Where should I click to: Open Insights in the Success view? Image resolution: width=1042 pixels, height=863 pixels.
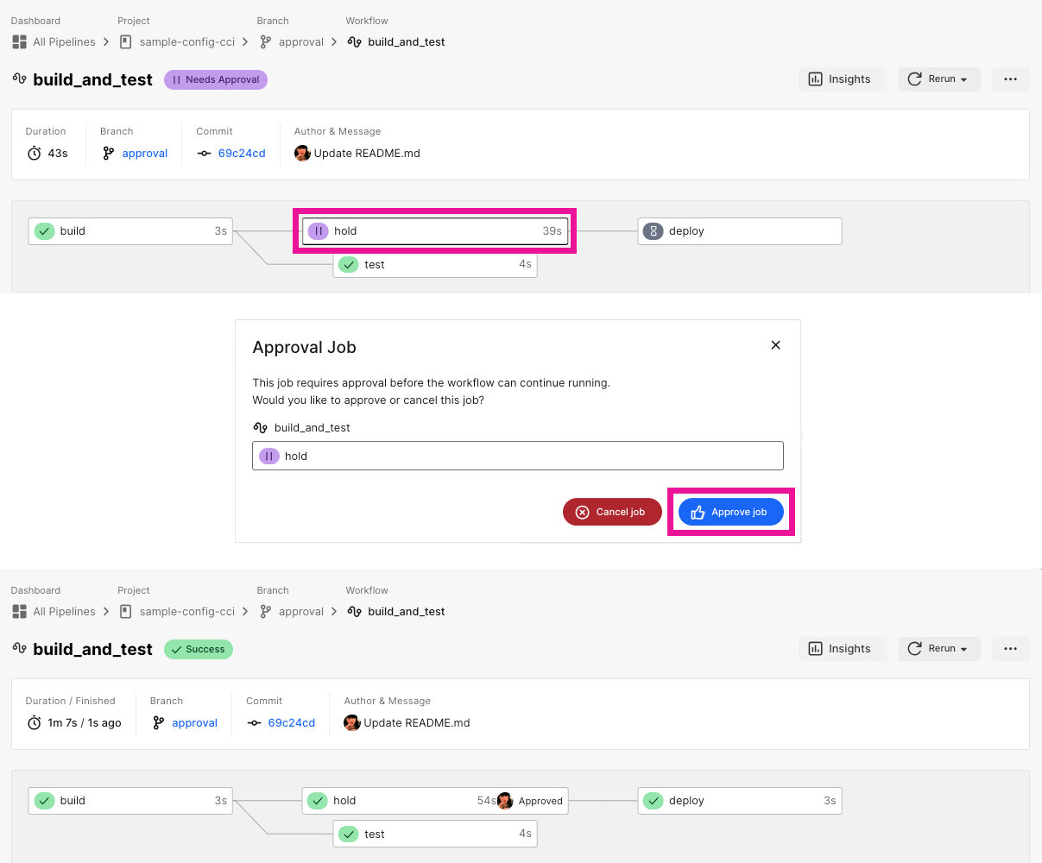click(x=843, y=649)
